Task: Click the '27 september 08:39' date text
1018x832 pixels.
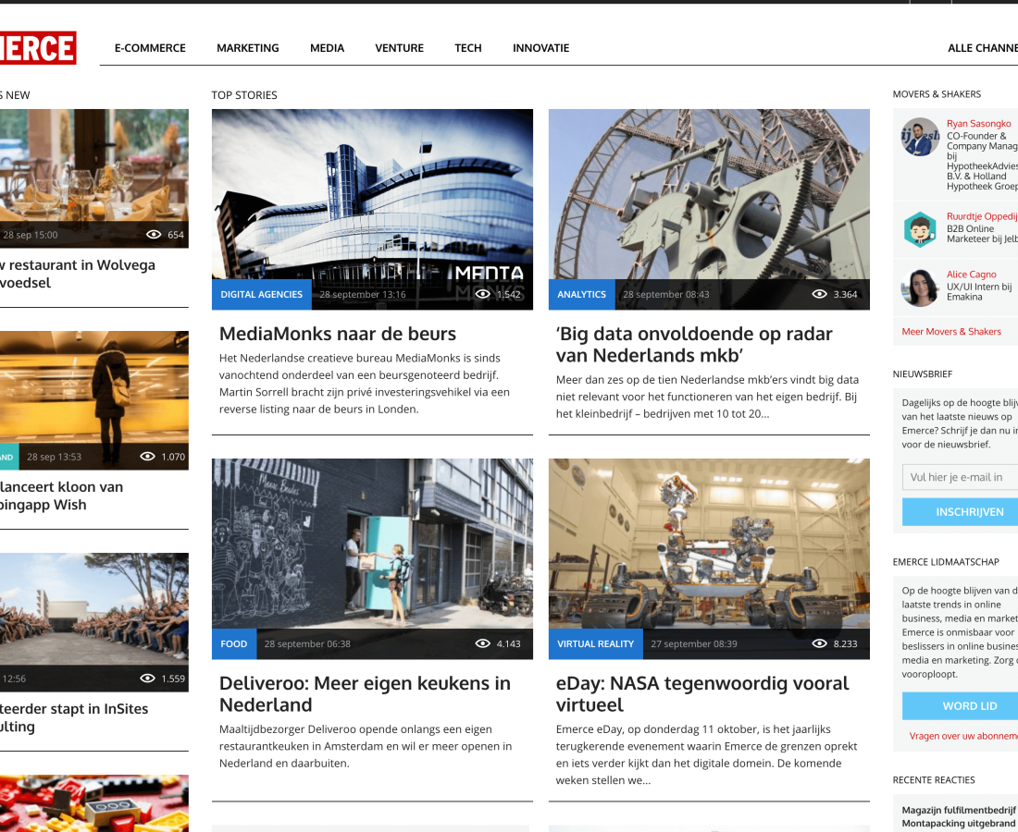Action: point(694,644)
